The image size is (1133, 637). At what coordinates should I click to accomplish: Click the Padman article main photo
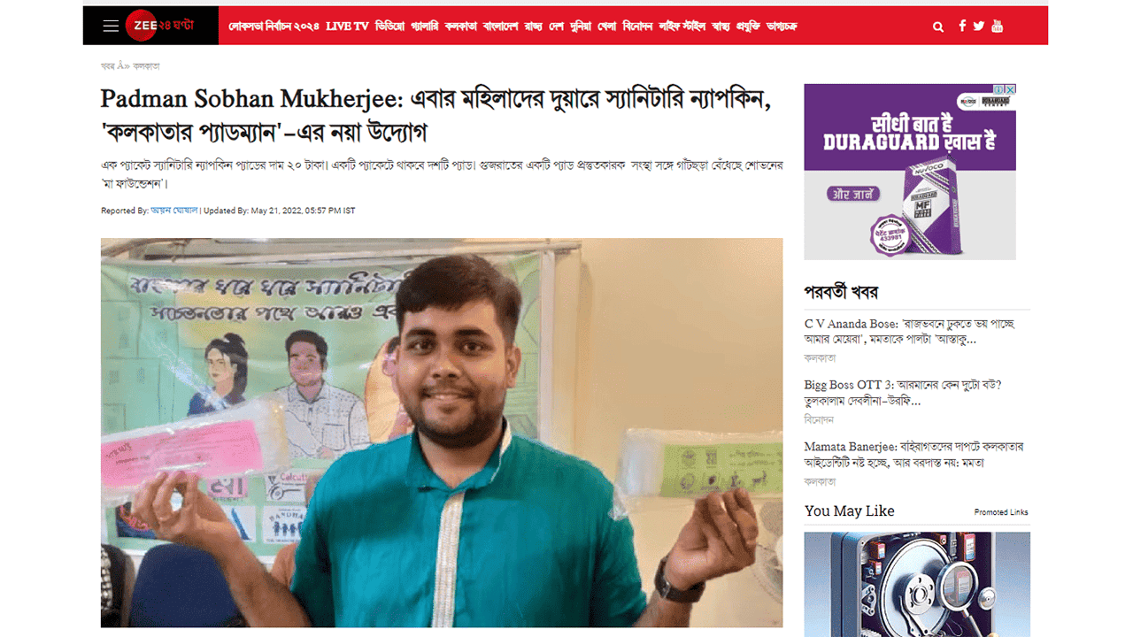pos(442,433)
